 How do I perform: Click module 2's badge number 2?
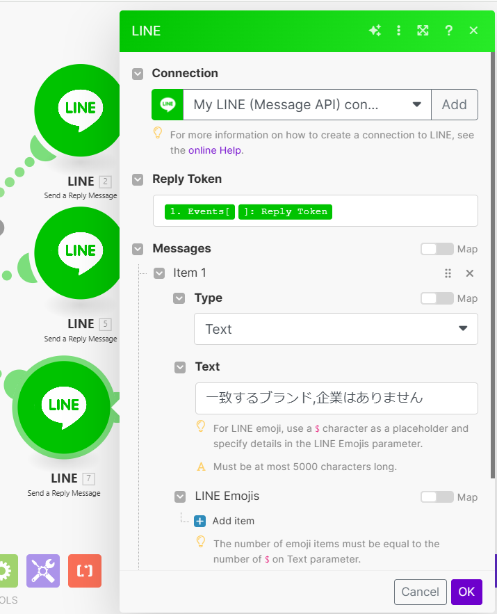(105, 181)
